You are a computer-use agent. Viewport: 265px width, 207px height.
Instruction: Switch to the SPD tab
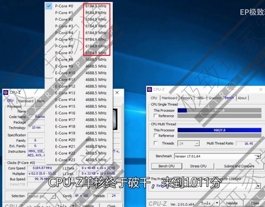coord(200,98)
